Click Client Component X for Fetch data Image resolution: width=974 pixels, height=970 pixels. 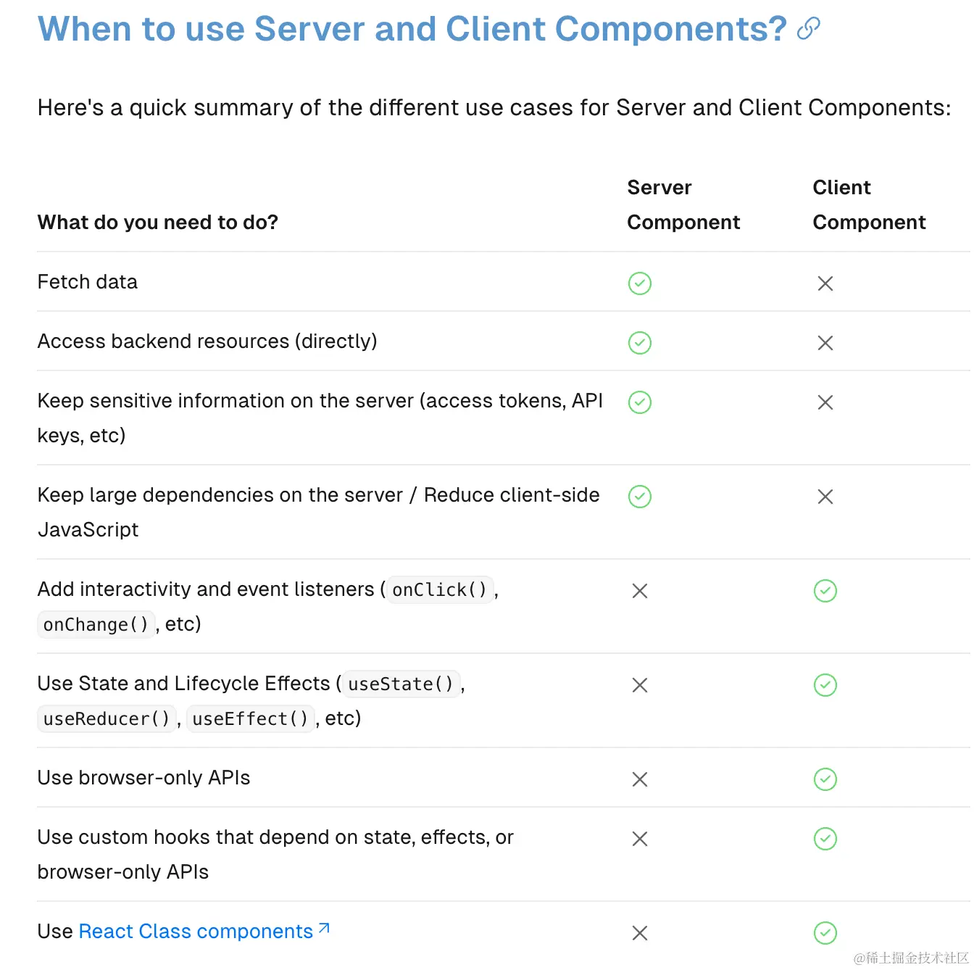pos(825,283)
